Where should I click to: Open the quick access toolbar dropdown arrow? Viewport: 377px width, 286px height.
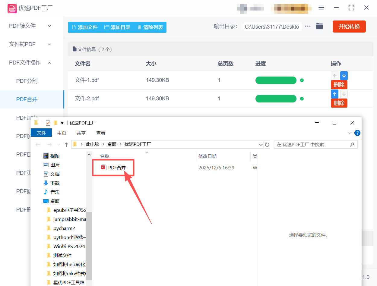[x=62, y=123]
